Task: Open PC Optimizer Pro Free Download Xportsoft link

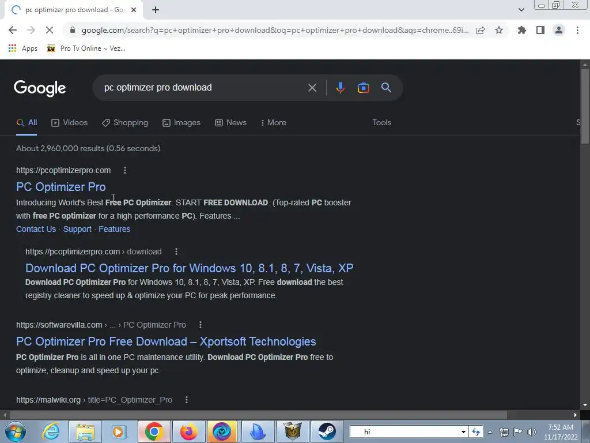Action: [166, 341]
